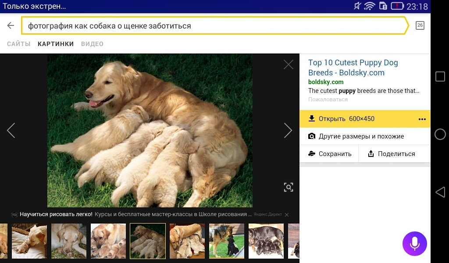
Task: Dismiss the drawing school ad banner
Action: pos(287,215)
